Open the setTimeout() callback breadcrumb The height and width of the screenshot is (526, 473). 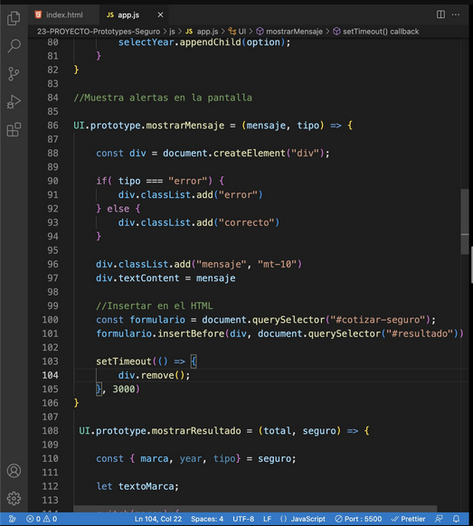(x=375, y=32)
